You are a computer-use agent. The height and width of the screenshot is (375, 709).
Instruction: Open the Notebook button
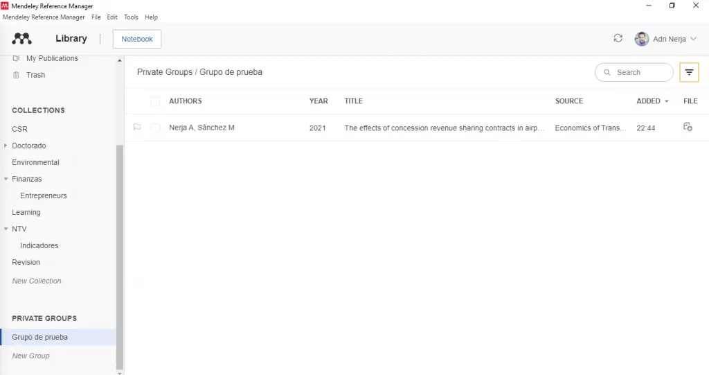pos(137,39)
